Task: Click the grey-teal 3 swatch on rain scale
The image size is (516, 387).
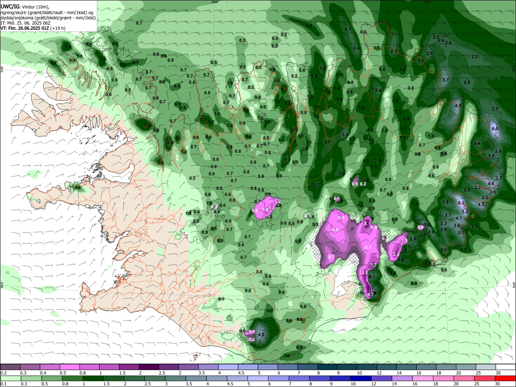Action: [175, 378]
